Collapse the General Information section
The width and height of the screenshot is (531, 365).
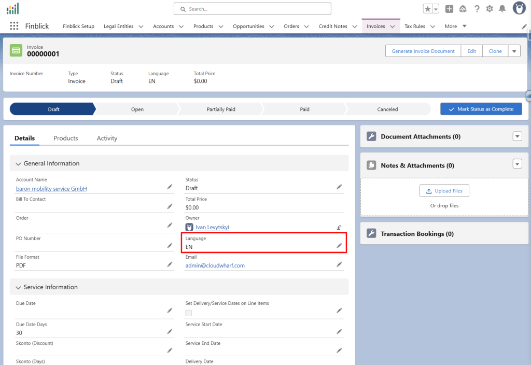(x=19, y=163)
